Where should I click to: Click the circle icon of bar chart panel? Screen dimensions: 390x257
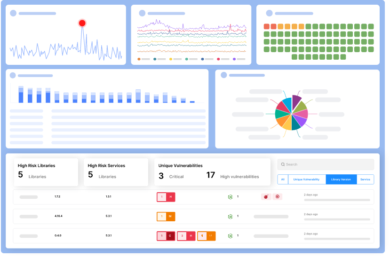click(x=13, y=76)
